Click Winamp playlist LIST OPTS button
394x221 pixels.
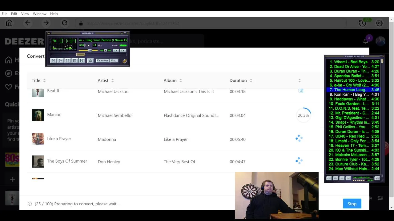click(x=377, y=178)
